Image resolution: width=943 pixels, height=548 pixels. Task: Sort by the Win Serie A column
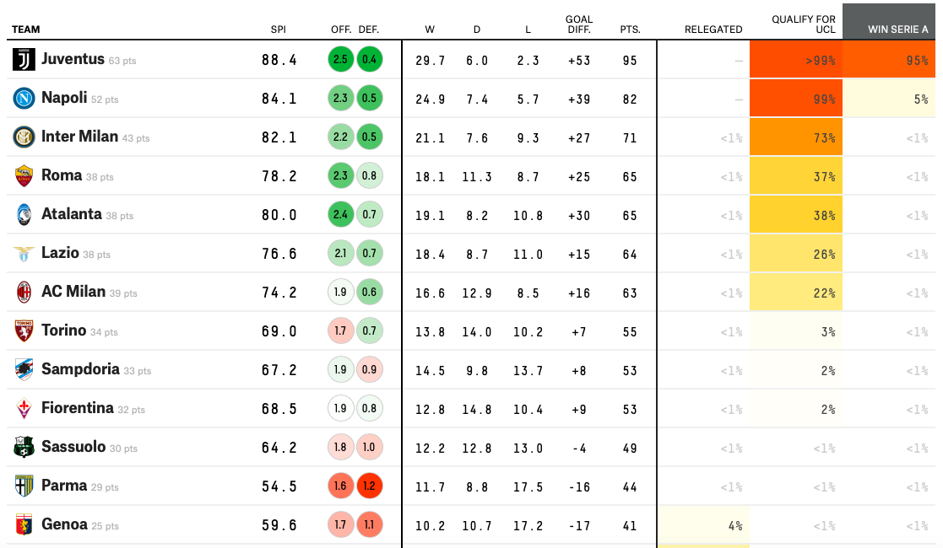coord(897,30)
